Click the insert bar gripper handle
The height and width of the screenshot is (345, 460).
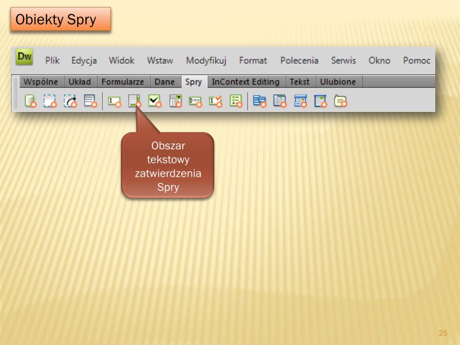16,93
